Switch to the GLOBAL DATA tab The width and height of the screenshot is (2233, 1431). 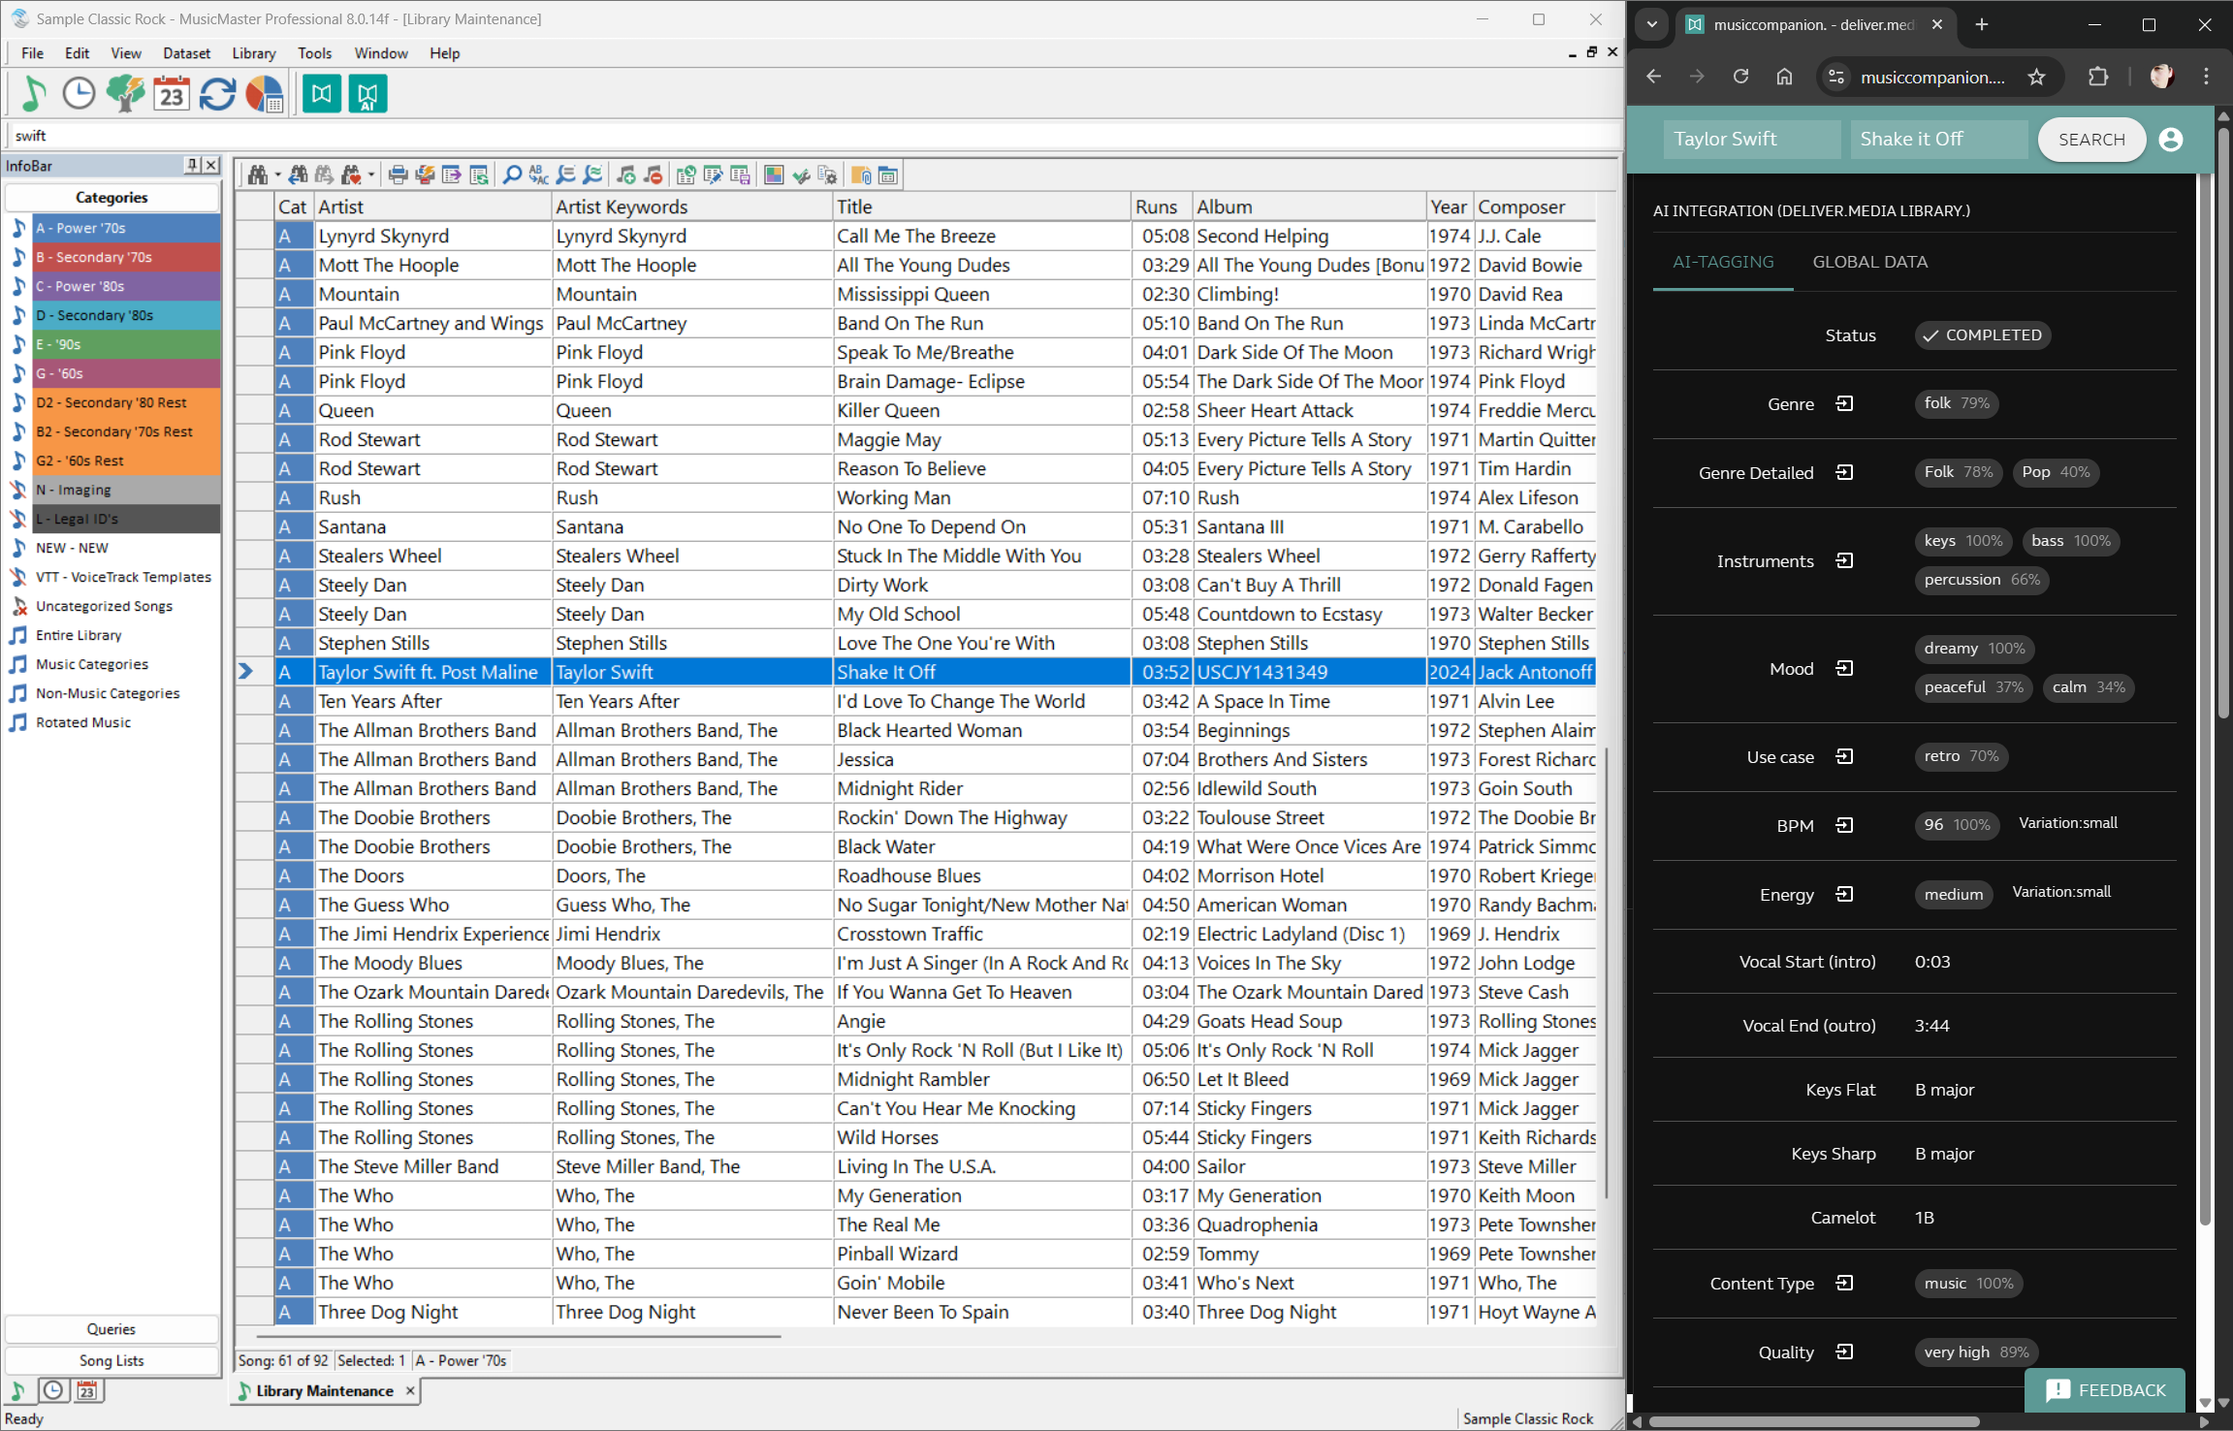[x=1869, y=262]
